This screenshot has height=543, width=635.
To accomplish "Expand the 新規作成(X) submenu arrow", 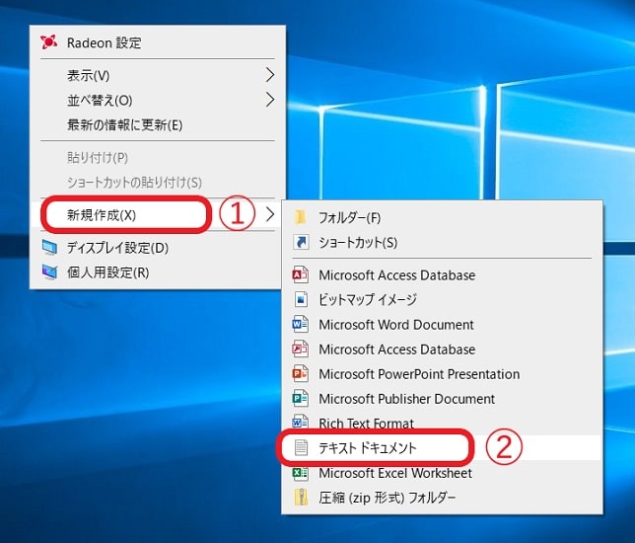I will pyautogui.click(x=270, y=214).
